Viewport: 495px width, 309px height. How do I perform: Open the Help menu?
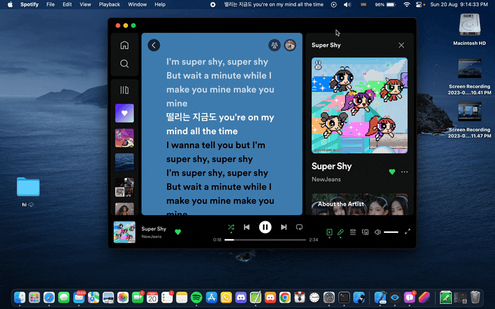(160, 4)
